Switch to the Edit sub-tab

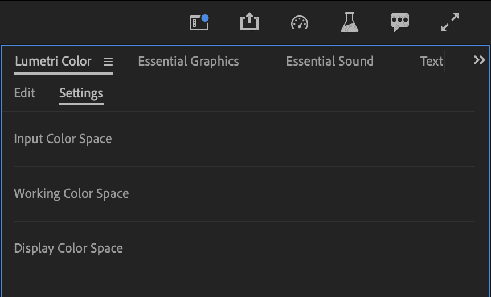[x=24, y=93]
